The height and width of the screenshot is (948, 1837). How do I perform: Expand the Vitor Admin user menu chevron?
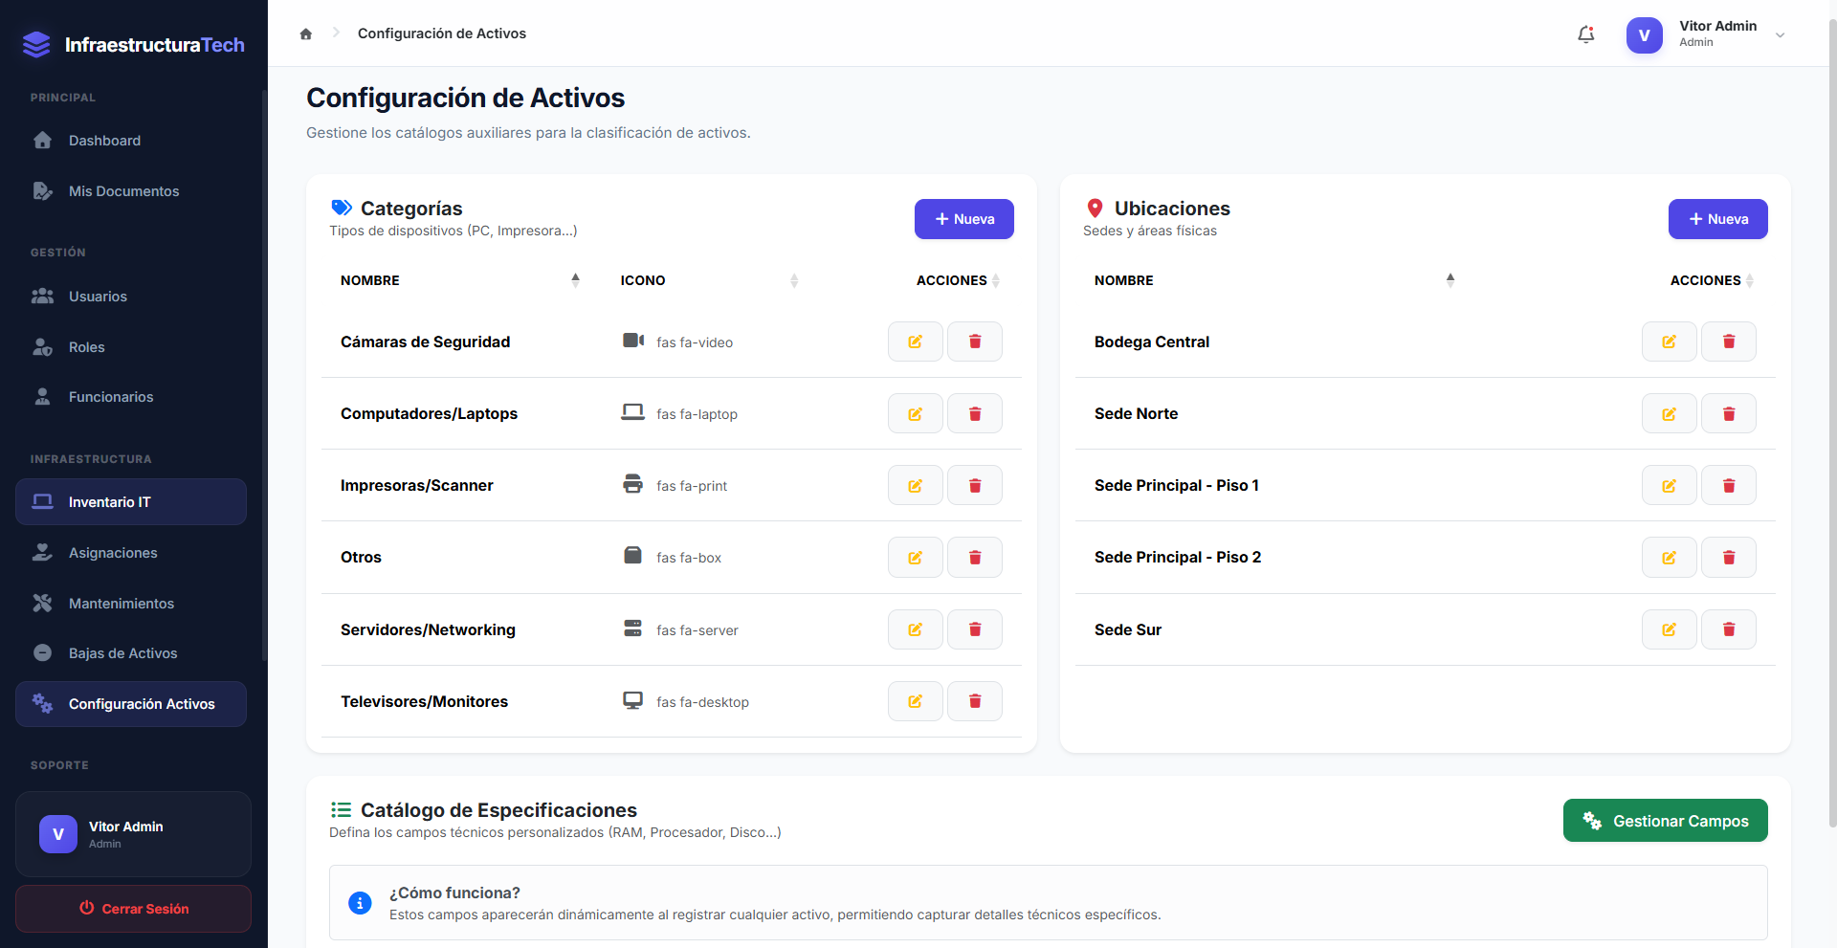(x=1781, y=35)
